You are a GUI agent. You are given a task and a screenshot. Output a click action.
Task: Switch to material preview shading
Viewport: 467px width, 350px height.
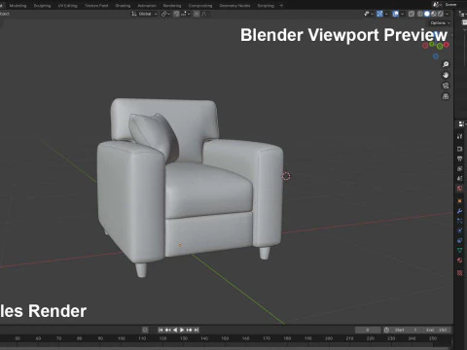[434, 14]
